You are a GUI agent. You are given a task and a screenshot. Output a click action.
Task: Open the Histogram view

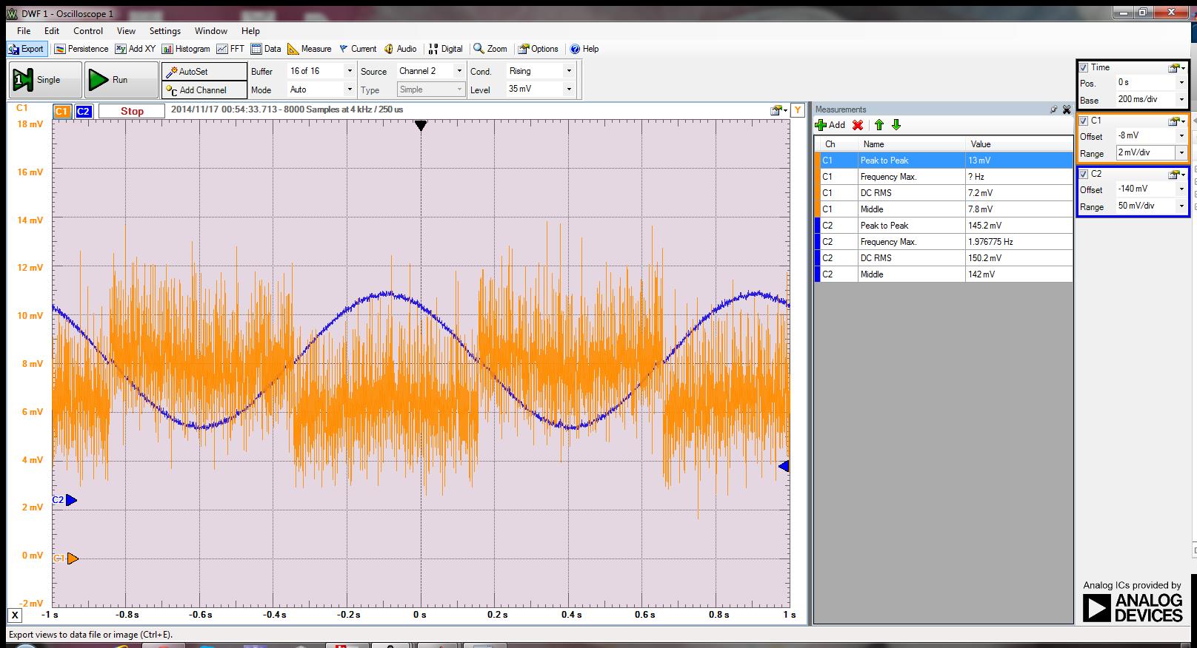click(186, 49)
